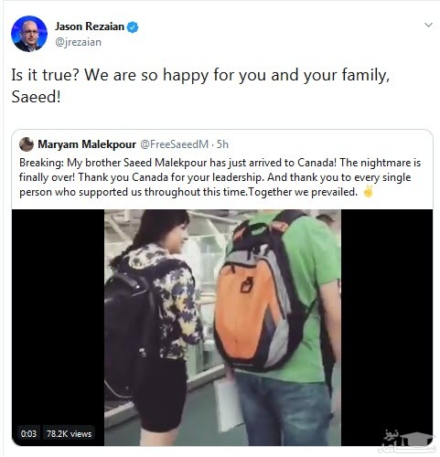Image resolution: width=440 pixels, height=457 pixels.
Task: Expand the tweet options chevron
Action: coord(428,25)
